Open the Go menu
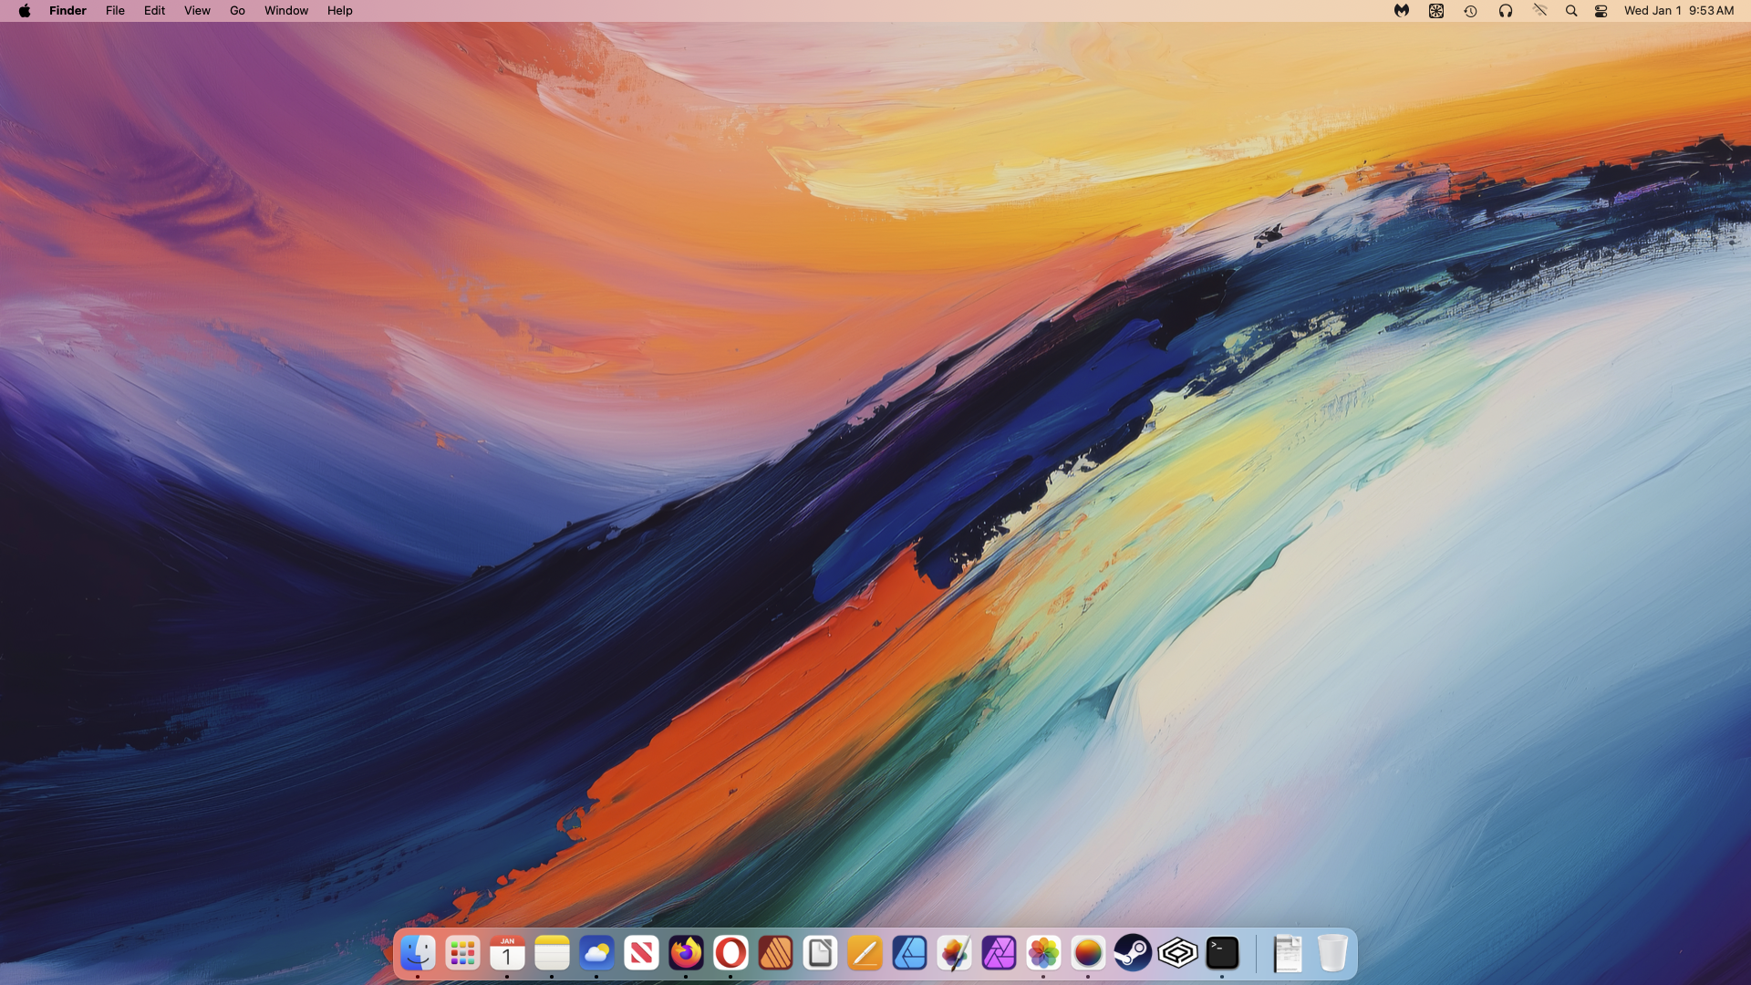This screenshot has height=985, width=1751. [237, 11]
